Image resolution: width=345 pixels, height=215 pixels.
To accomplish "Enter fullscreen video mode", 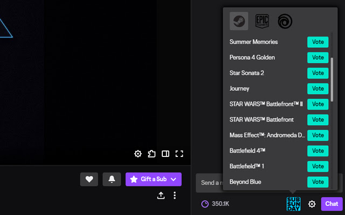I will (x=180, y=154).
